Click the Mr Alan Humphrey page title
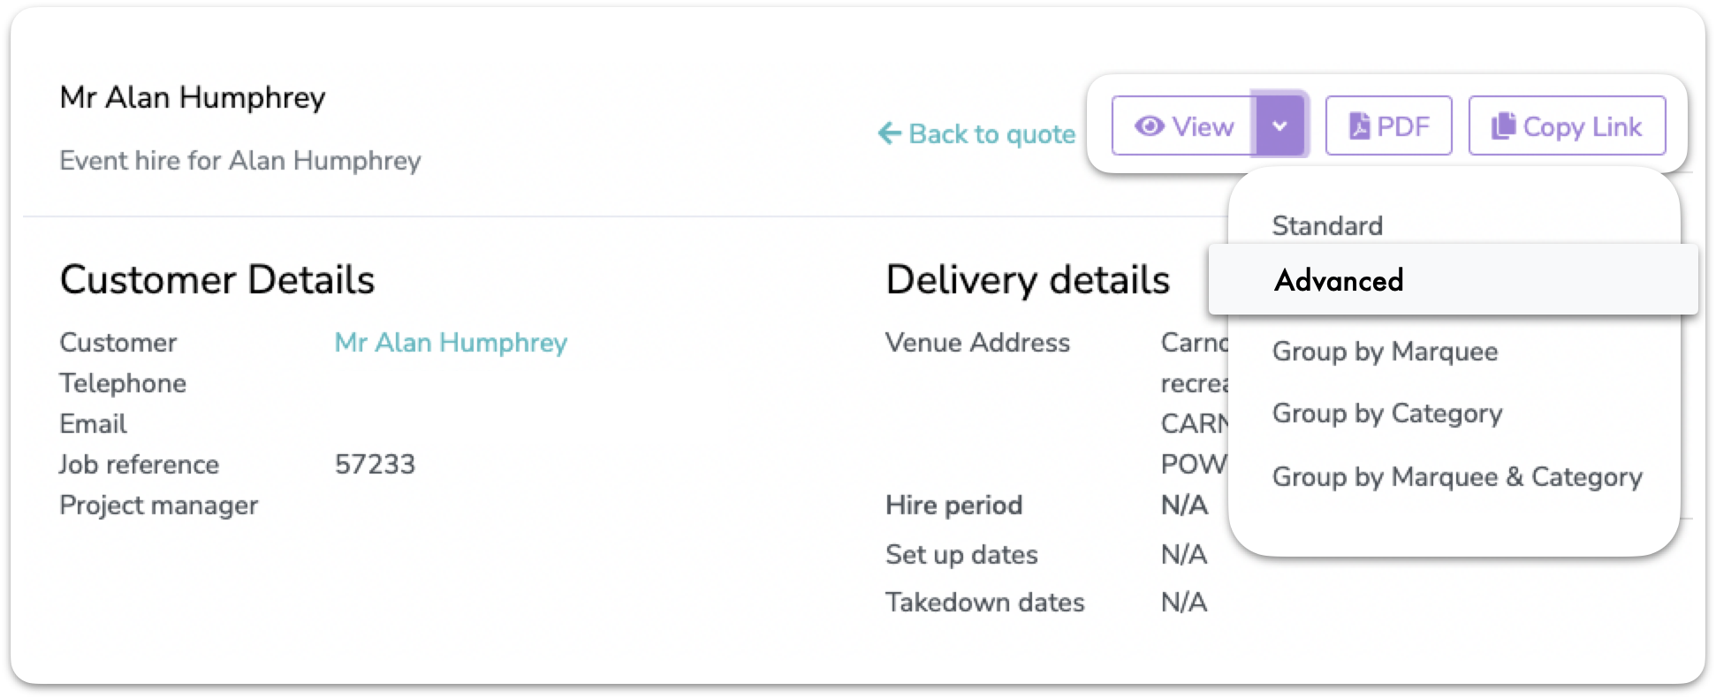Viewport: 1716px width, 698px height. click(x=193, y=97)
